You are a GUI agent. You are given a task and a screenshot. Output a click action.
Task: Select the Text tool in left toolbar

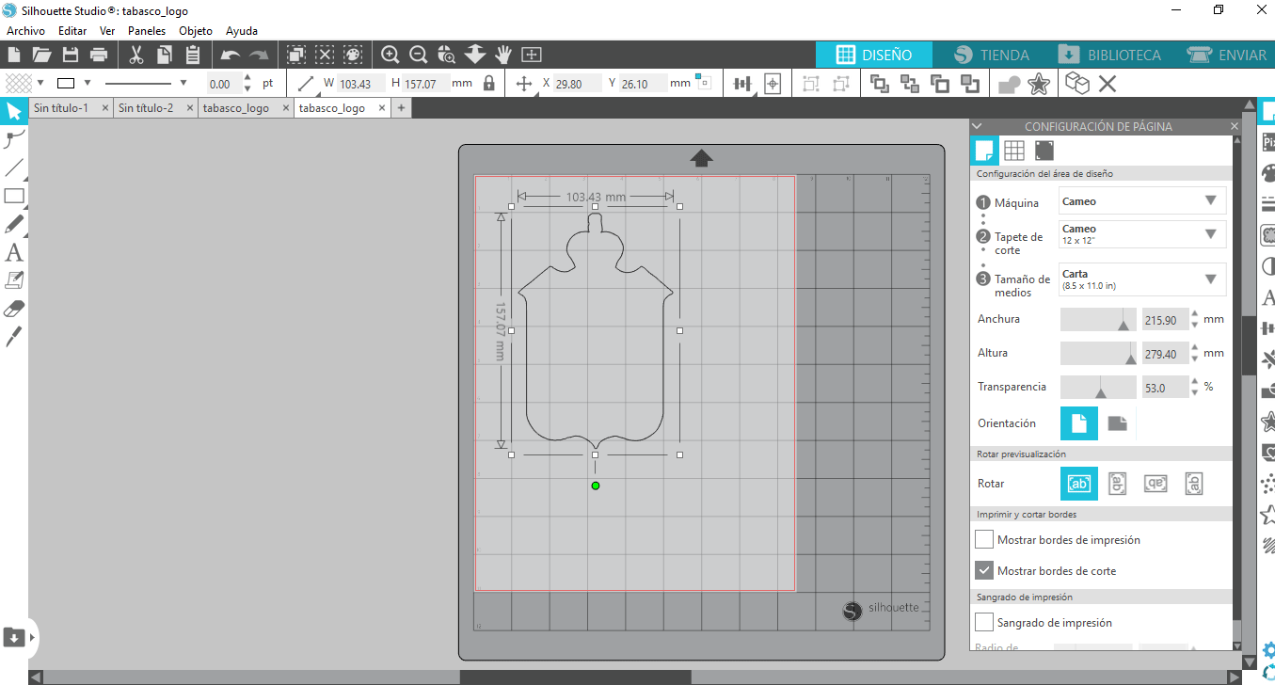(14, 252)
